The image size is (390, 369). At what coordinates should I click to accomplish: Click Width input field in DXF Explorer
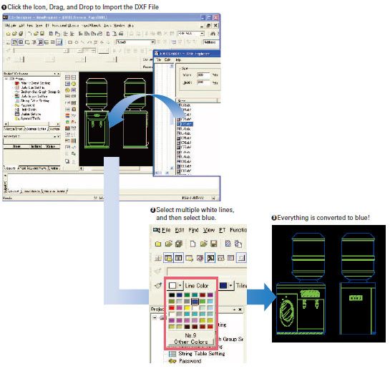[203, 75]
